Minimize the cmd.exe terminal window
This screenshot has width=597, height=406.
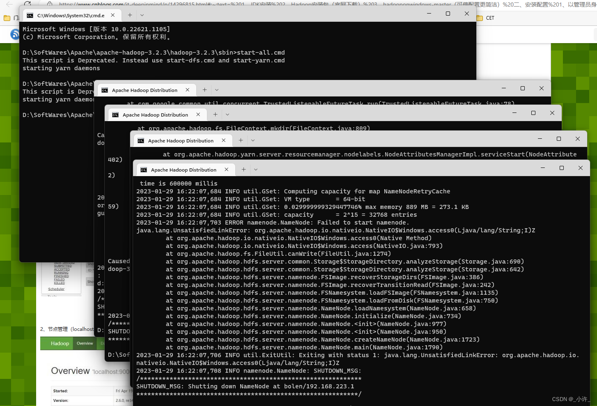(429, 14)
